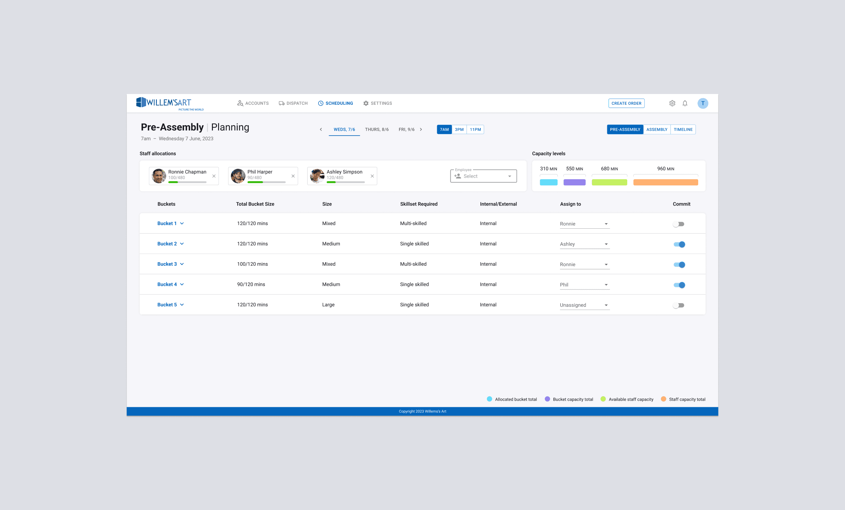Disable commit switch for Bucket 2
Screen dimensions: 845x510
point(679,244)
